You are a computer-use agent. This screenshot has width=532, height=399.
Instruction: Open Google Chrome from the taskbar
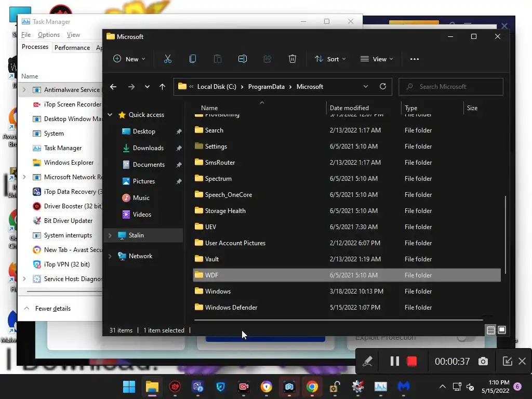[x=312, y=387]
